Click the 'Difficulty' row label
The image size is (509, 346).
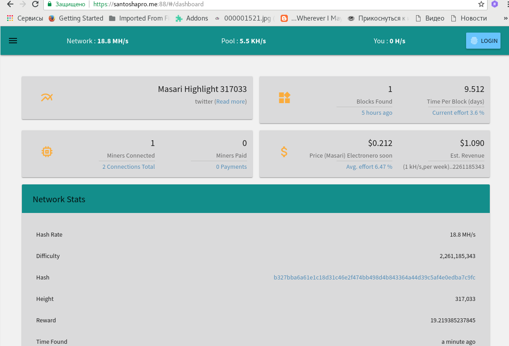point(48,256)
